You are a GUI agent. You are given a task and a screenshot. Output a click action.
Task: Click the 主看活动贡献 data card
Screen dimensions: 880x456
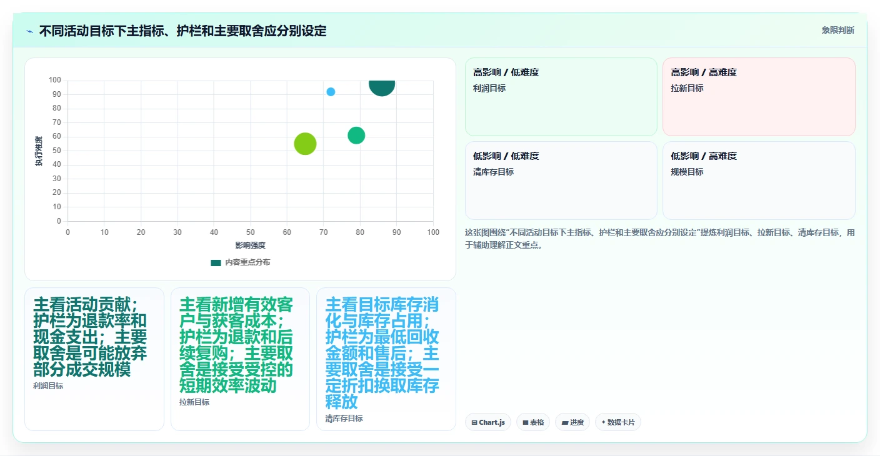tap(94, 359)
